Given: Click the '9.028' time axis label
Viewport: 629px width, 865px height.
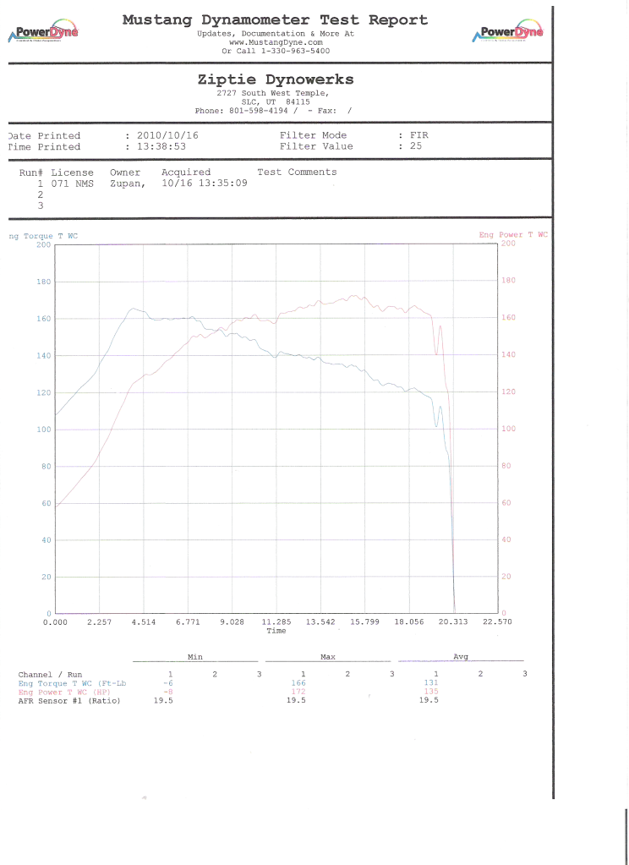Looking at the screenshot, I should coord(232,621).
